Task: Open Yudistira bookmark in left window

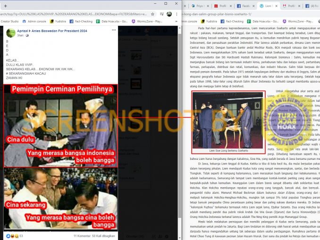Action: point(58,21)
